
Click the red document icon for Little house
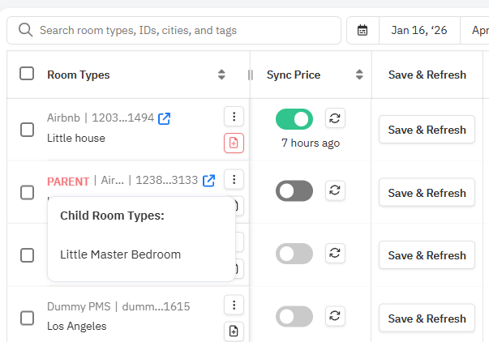(x=234, y=143)
